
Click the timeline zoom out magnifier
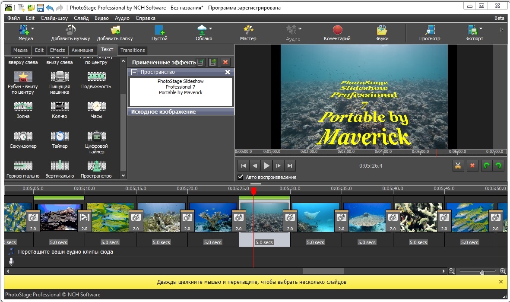click(x=451, y=271)
